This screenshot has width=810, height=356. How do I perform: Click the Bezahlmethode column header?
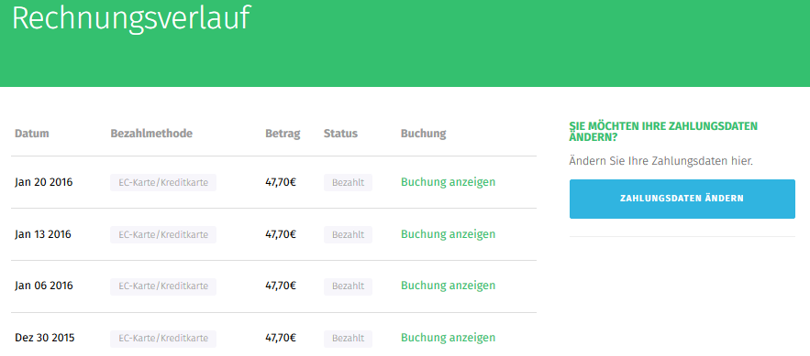(x=151, y=134)
